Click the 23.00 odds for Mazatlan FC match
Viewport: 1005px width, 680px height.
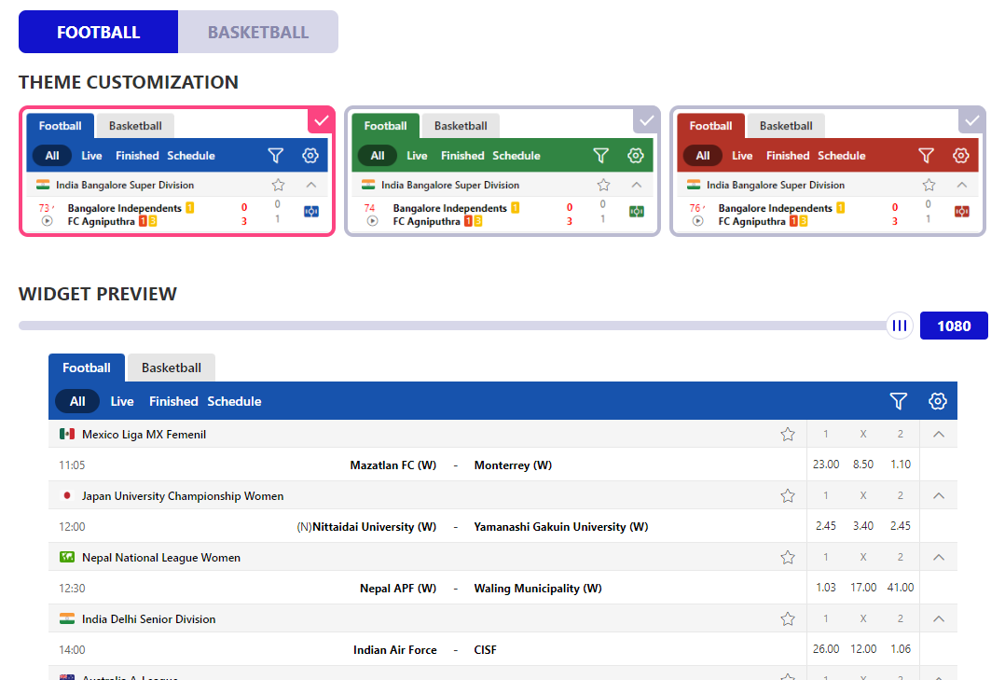click(x=826, y=464)
